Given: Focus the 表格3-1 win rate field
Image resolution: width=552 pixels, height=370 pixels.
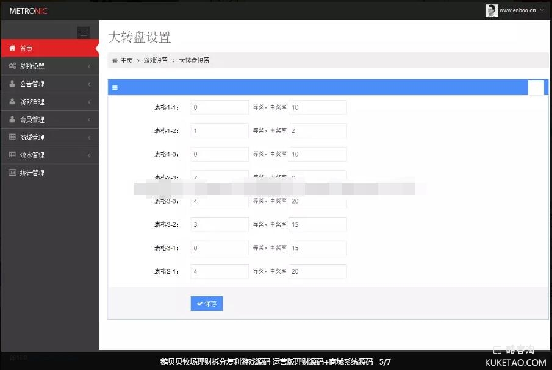Looking at the screenshot, I should click(318, 248).
